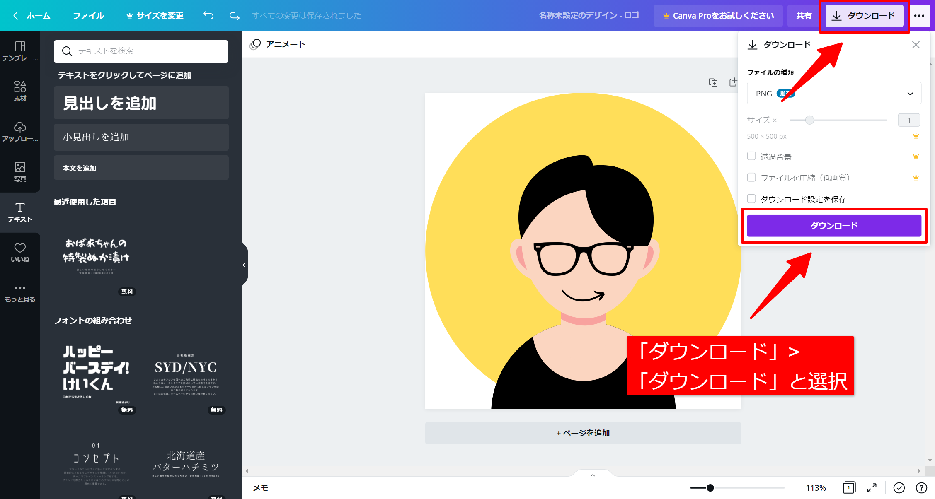Click the crown icon beside ファイルを圧縮
This screenshot has height=499, width=935.
click(916, 177)
